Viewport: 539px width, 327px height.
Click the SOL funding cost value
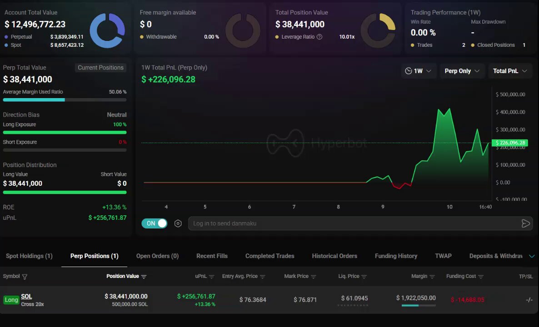(x=468, y=300)
